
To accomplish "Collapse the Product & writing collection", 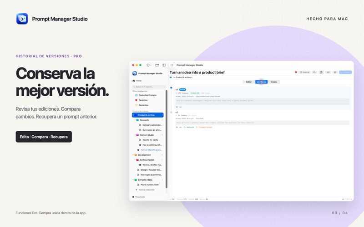I will pos(133,115).
